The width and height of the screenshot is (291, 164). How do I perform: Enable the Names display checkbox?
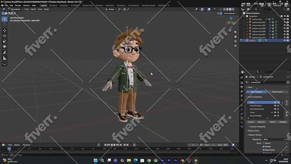[x=264, y=143]
